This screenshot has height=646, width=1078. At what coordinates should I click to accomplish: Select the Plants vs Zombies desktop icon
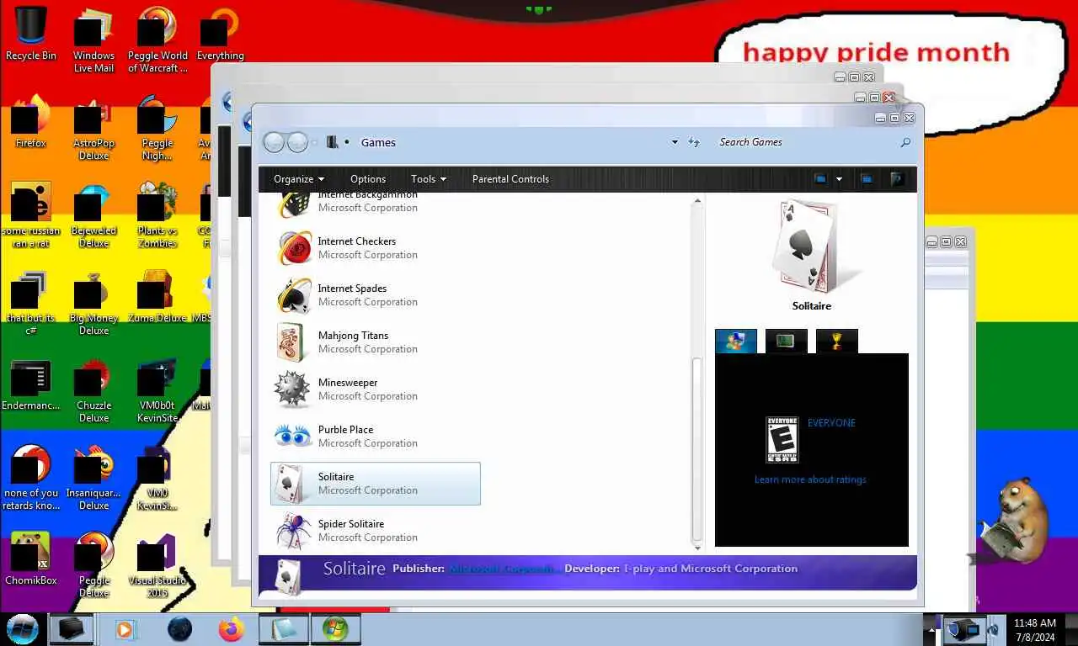pos(157,217)
